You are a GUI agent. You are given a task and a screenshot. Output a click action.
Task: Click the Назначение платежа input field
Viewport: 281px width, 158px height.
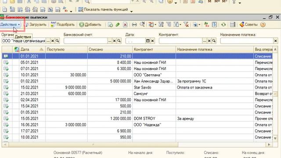[247, 41]
